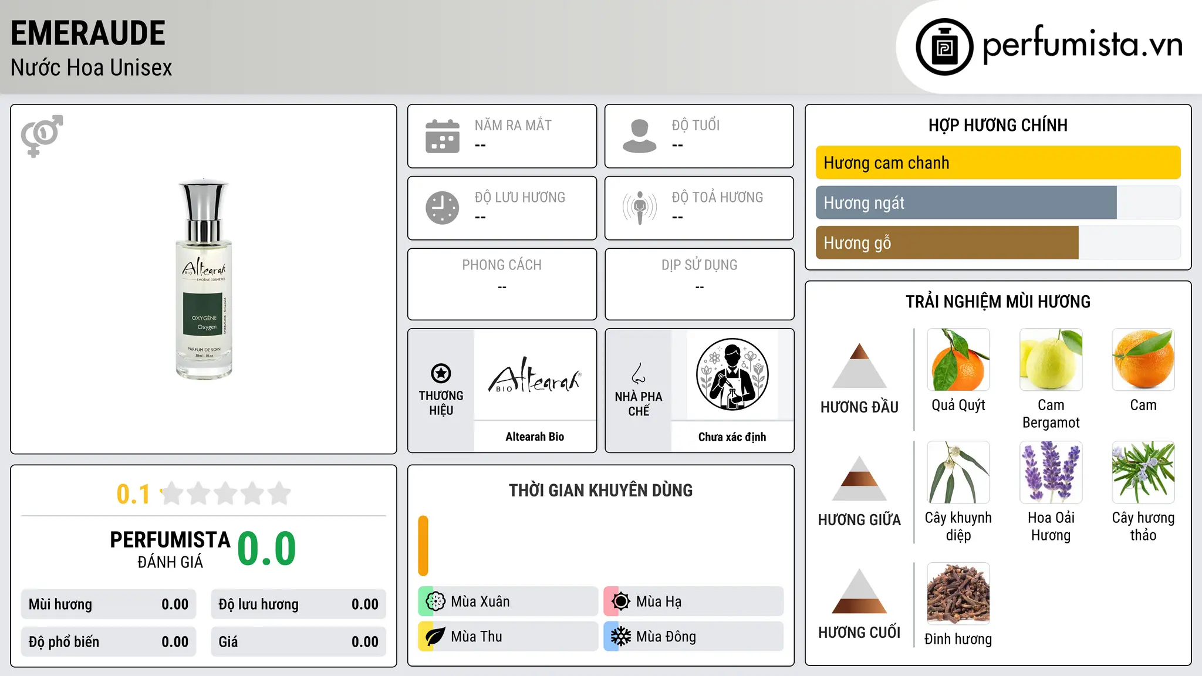Click the Nước Hoa Unisex subtitle
1202x676 pixels.
tap(92, 67)
